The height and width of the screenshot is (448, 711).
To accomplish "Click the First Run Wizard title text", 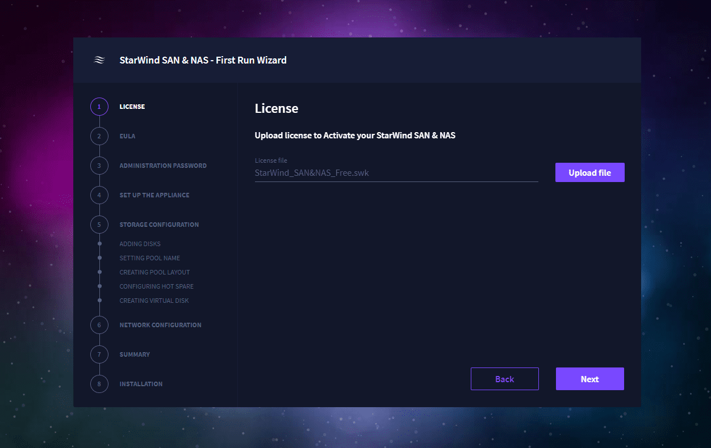I will pyautogui.click(x=203, y=60).
